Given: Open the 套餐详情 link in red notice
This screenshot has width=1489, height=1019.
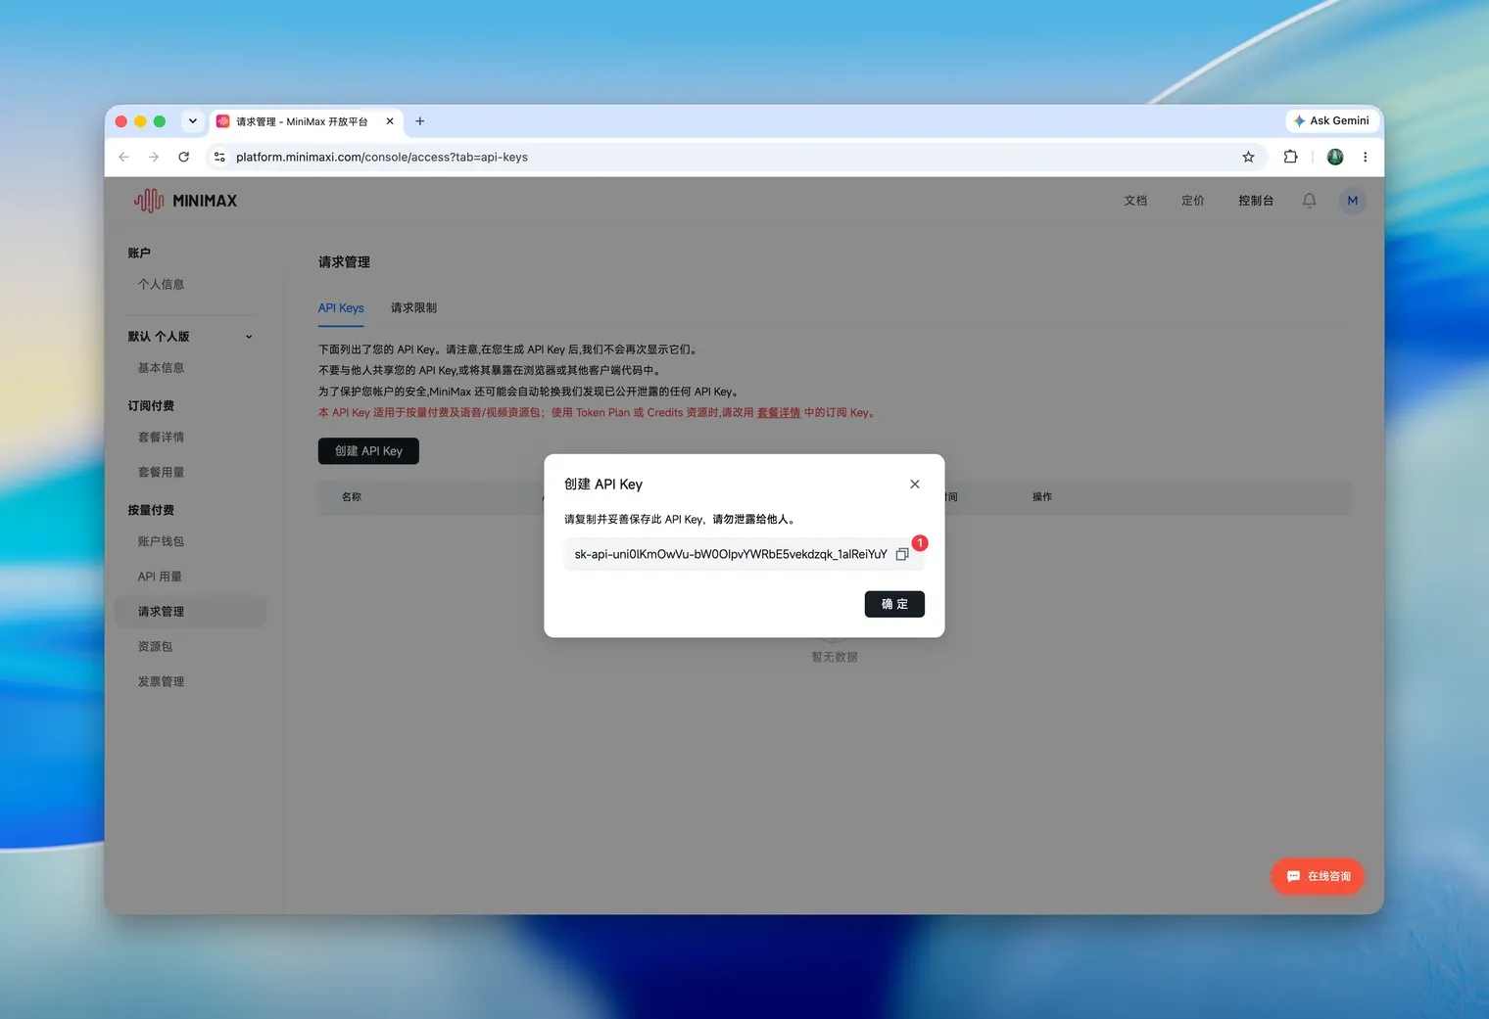Looking at the screenshot, I should [779, 413].
